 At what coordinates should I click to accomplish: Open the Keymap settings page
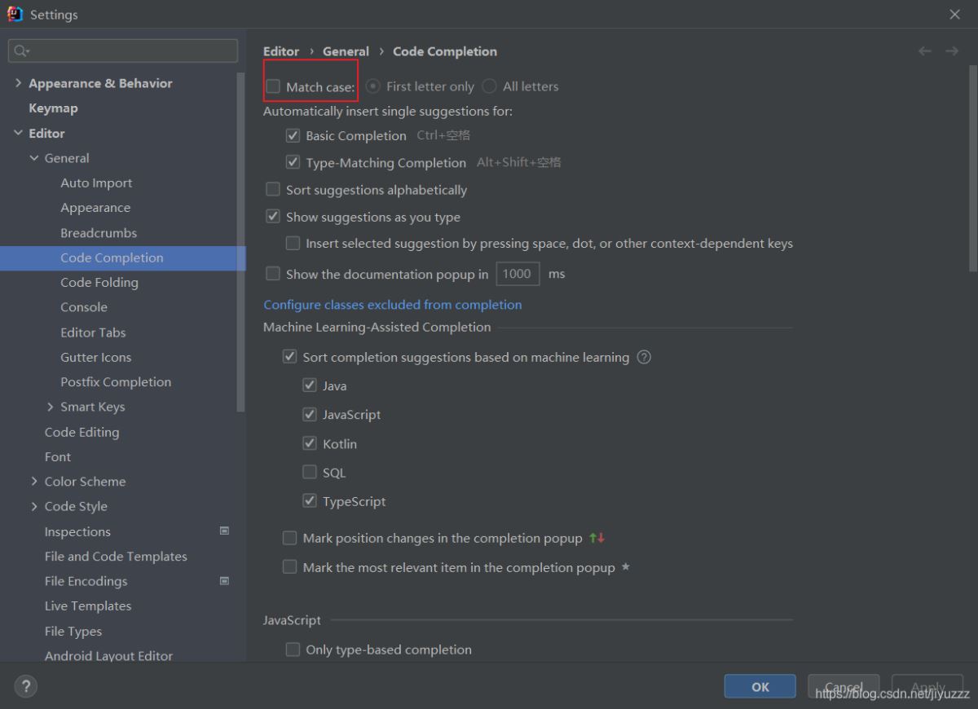coord(53,108)
